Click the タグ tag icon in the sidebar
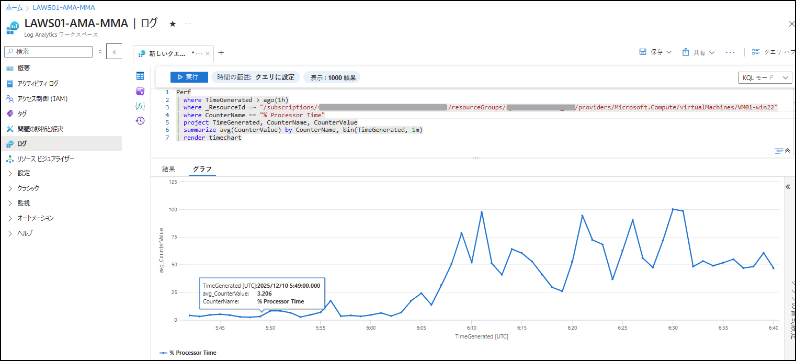 tap(10, 114)
